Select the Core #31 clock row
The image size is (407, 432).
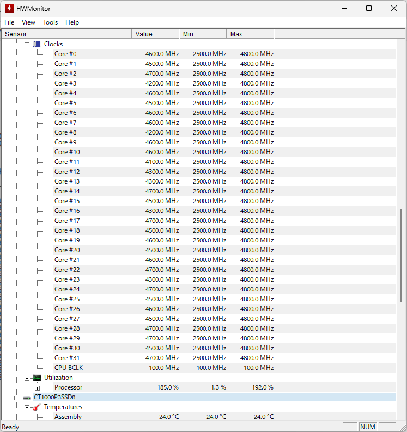(x=67, y=358)
